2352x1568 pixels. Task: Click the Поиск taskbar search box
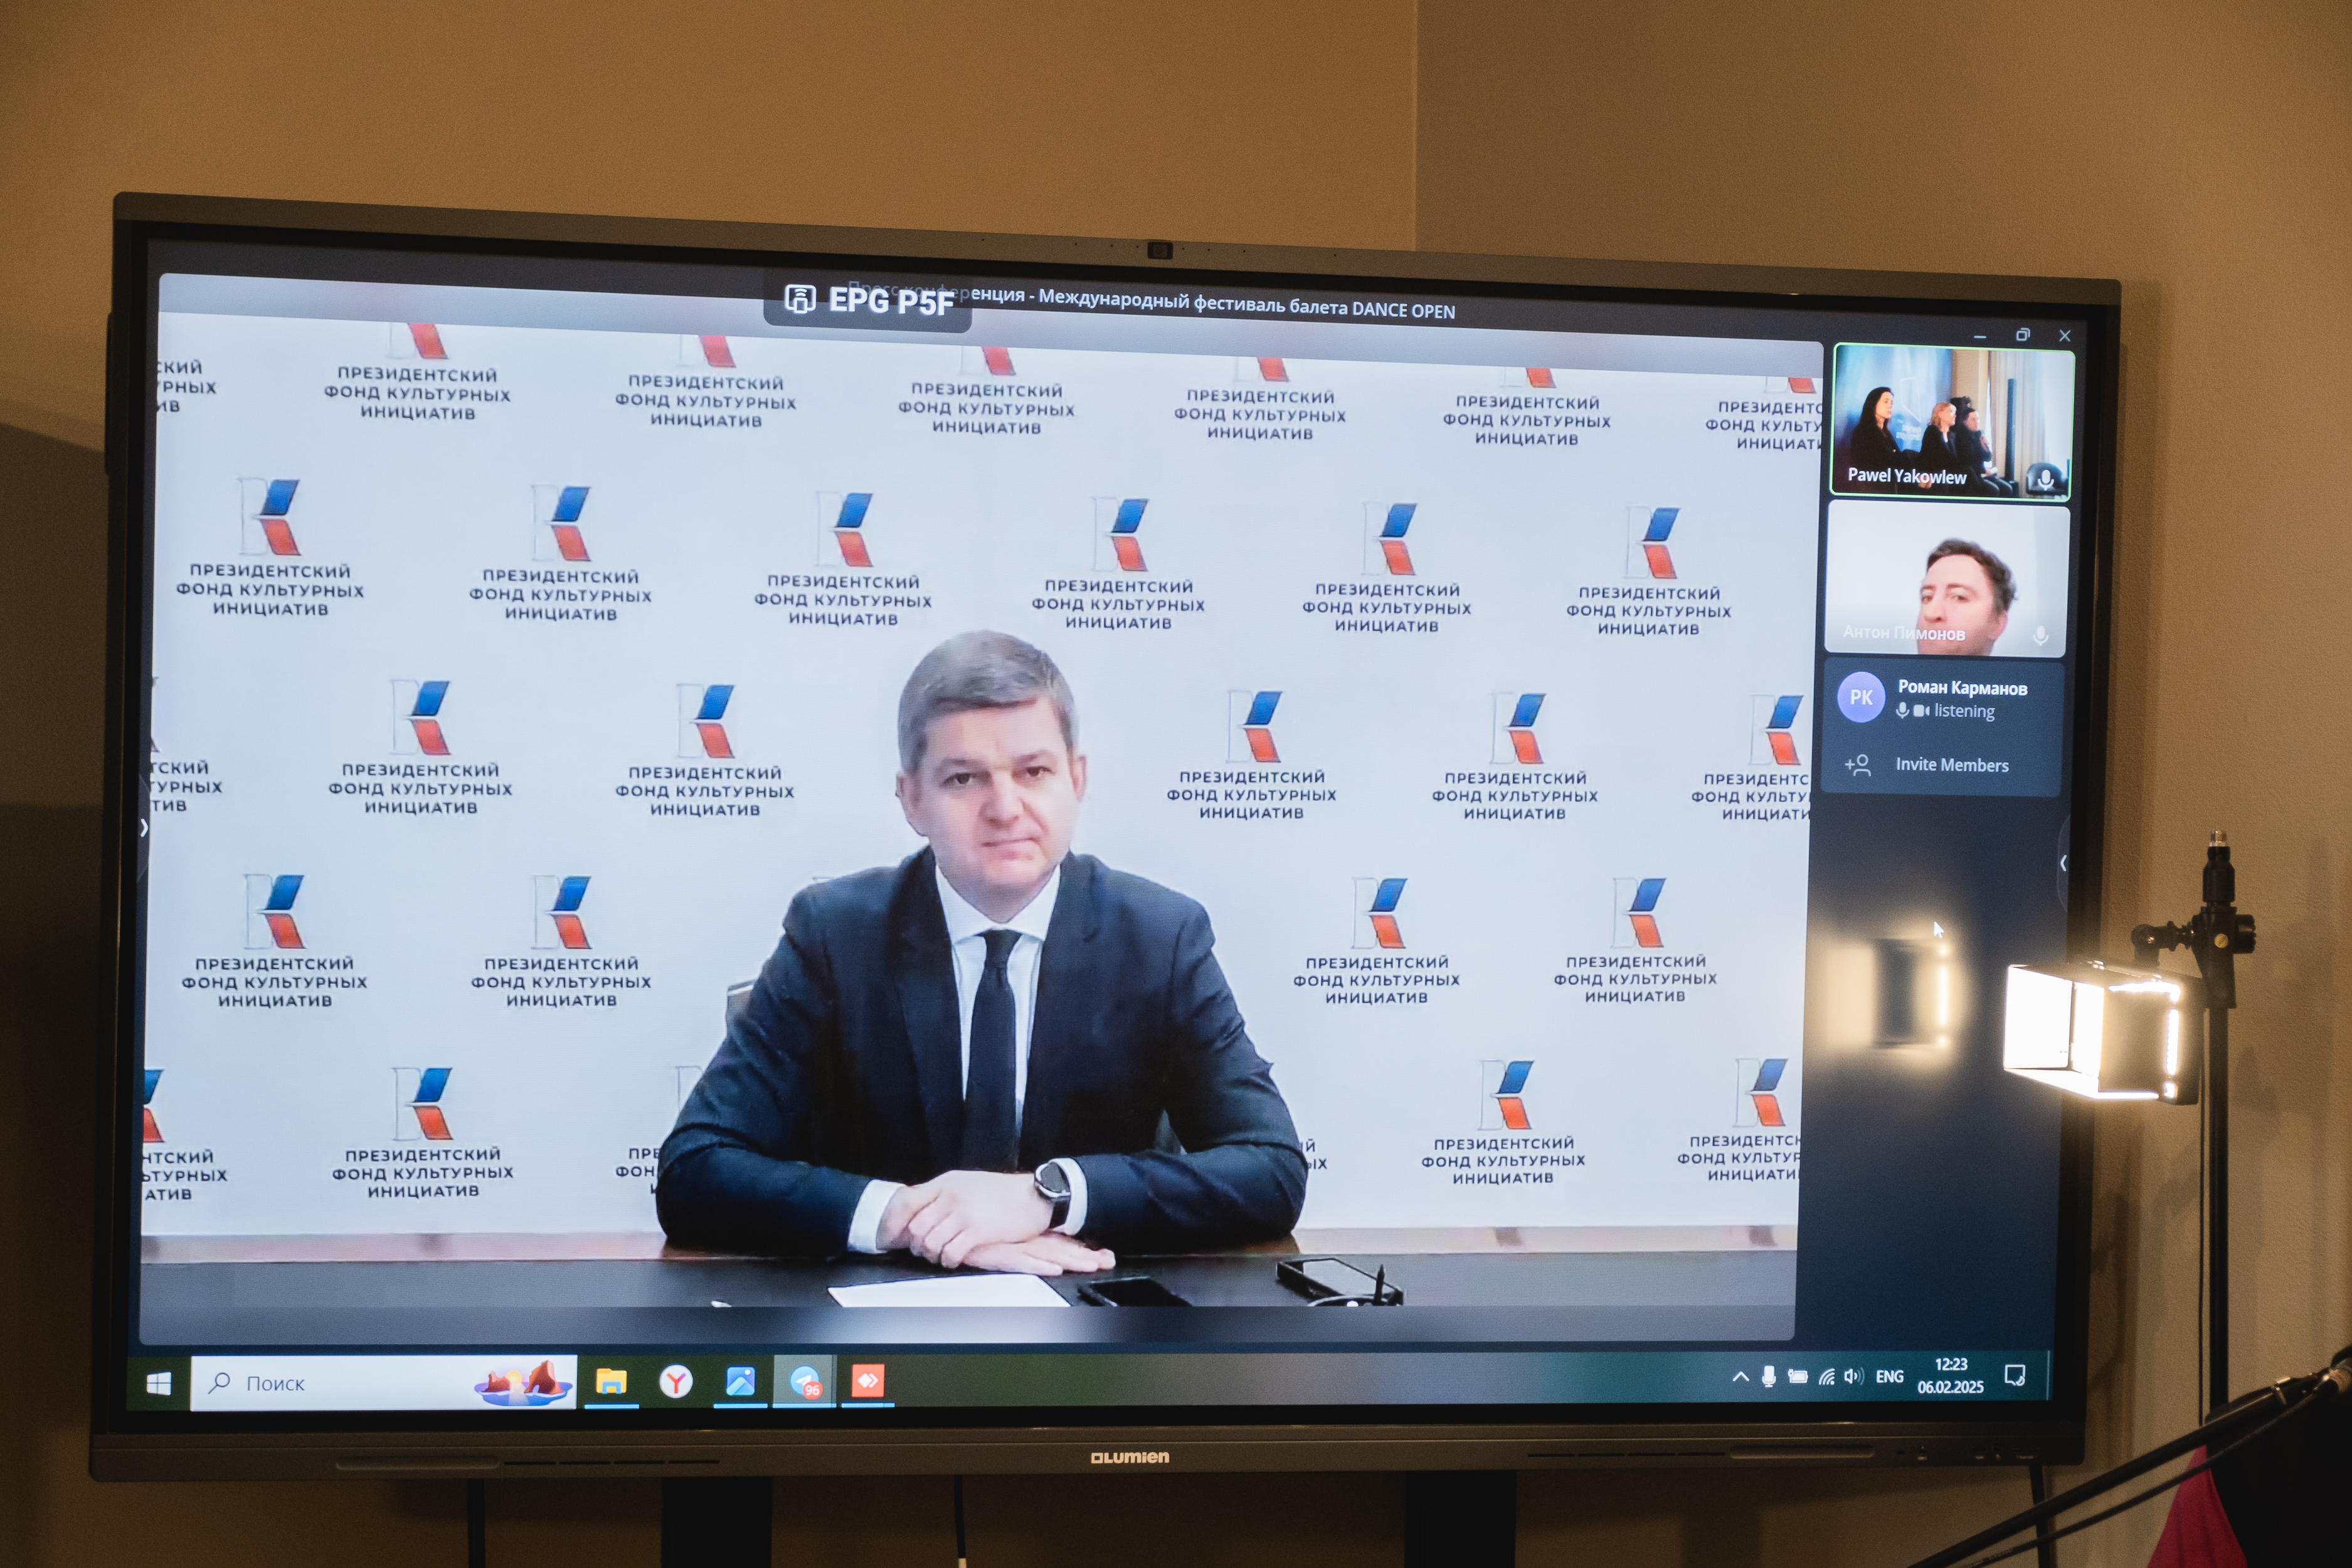[383, 1383]
